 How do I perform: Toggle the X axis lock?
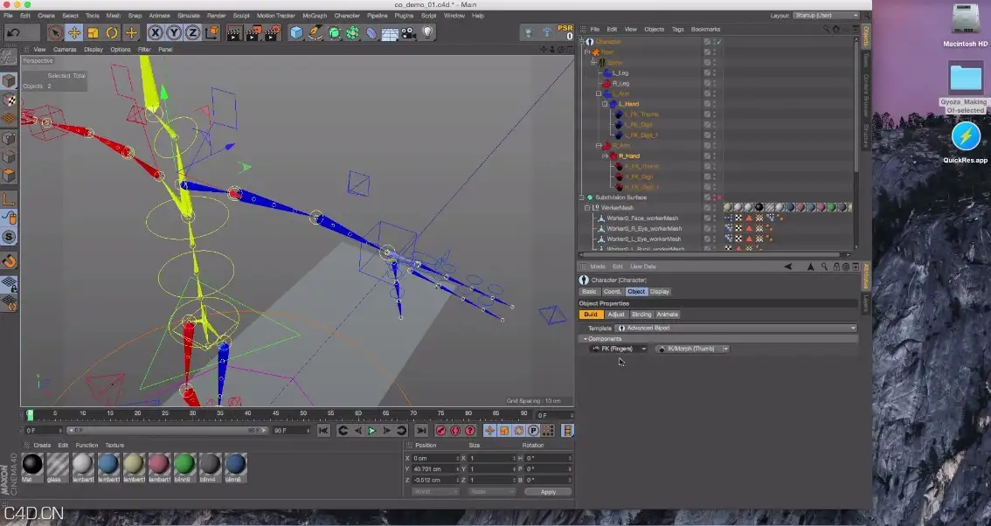155,32
